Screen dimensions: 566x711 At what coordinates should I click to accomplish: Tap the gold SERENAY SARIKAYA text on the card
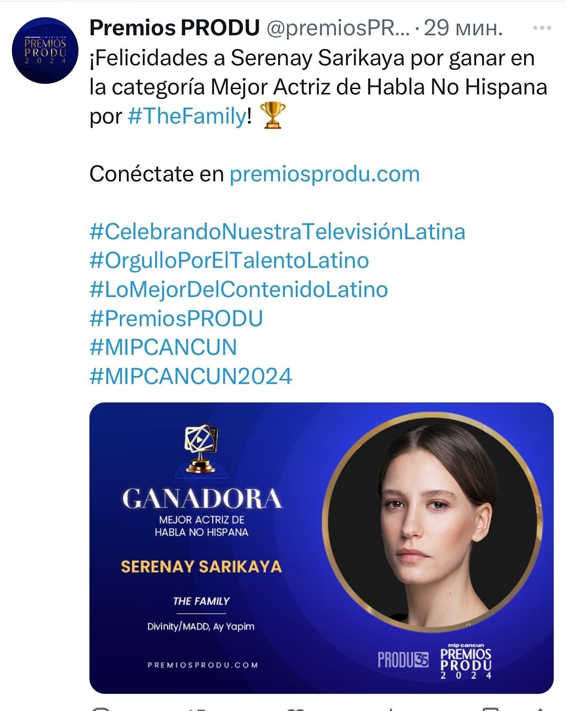(201, 567)
